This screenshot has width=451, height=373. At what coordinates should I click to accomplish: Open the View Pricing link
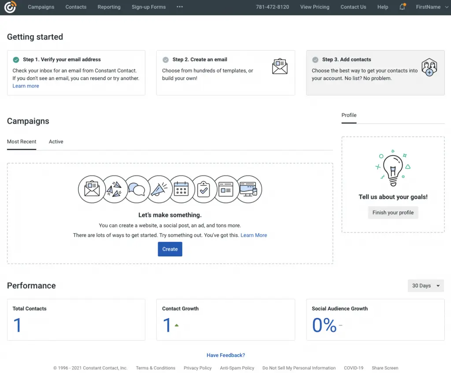[314, 7]
